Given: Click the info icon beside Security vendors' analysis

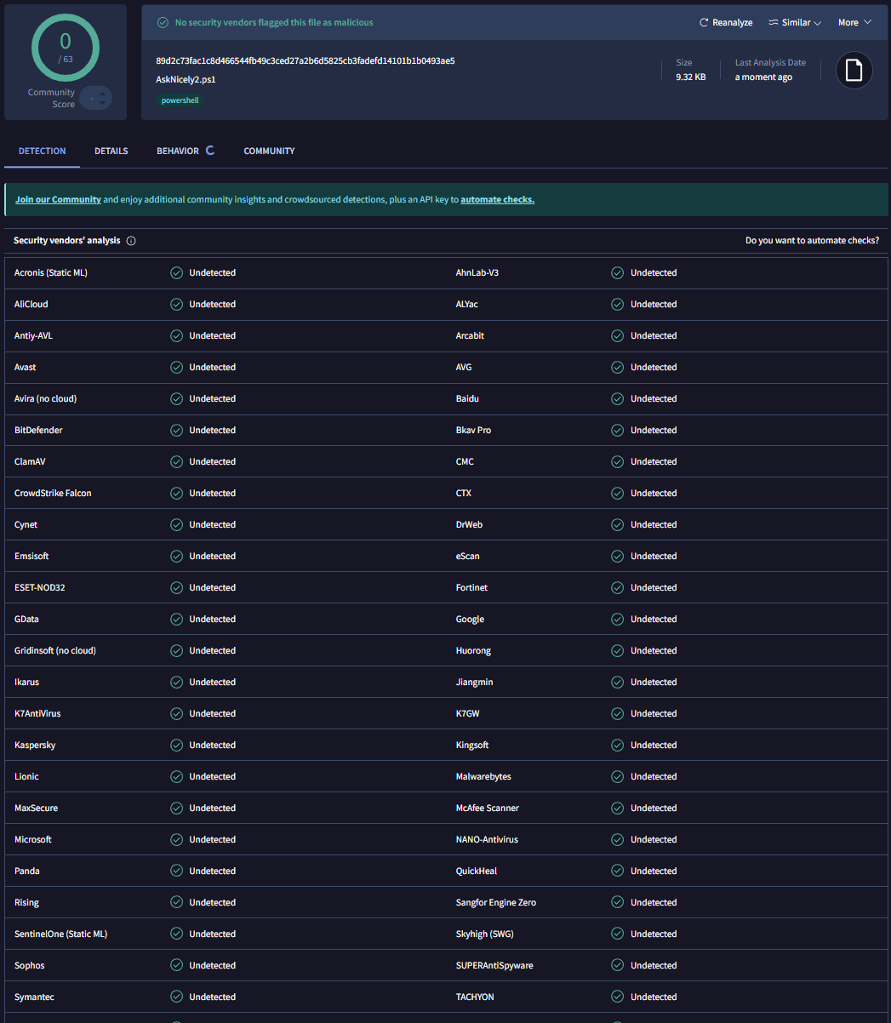Looking at the screenshot, I should click(x=131, y=241).
